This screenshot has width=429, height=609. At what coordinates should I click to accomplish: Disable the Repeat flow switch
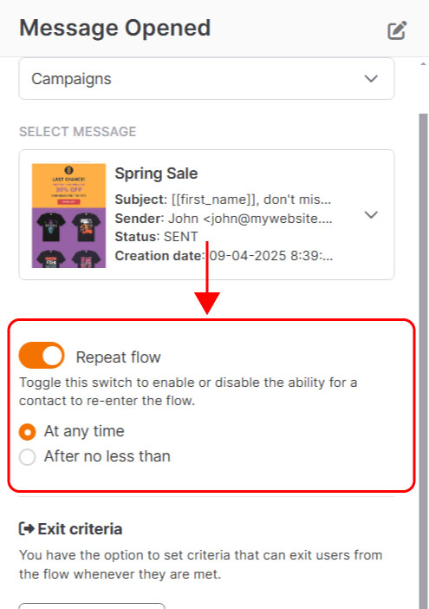pyautogui.click(x=42, y=356)
